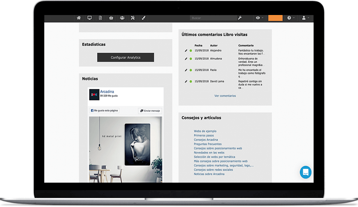Select the paintbrush design icon in toolbar
This screenshot has width=358, height=207.
pos(143,18)
